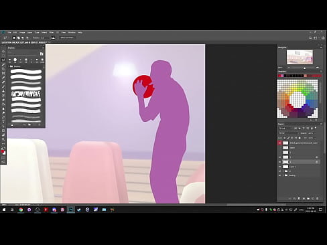Expand the bottom group folder in Layers
The image size is (327, 245).
(x=283, y=175)
